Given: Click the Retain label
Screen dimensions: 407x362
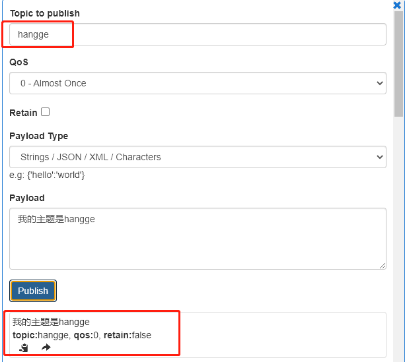Looking at the screenshot, I should point(23,113).
